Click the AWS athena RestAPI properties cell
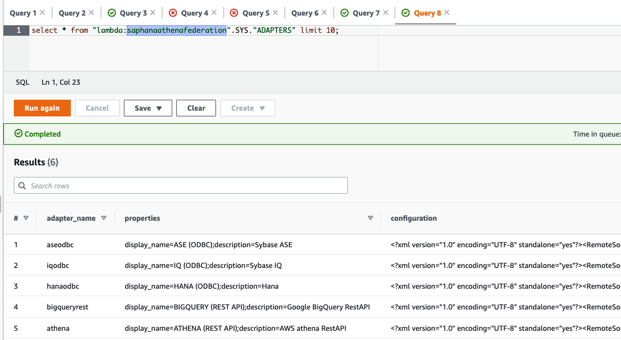621x340 pixels. [235, 328]
